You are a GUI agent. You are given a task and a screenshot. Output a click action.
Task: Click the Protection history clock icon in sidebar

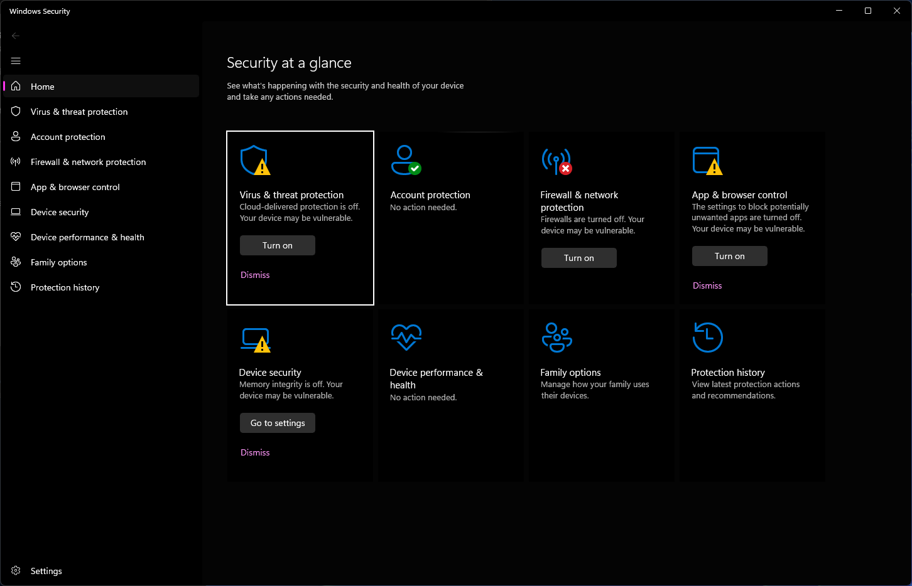pos(16,287)
